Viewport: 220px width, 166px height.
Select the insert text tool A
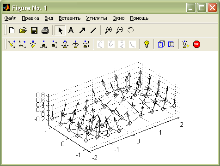(x=71, y=30)
